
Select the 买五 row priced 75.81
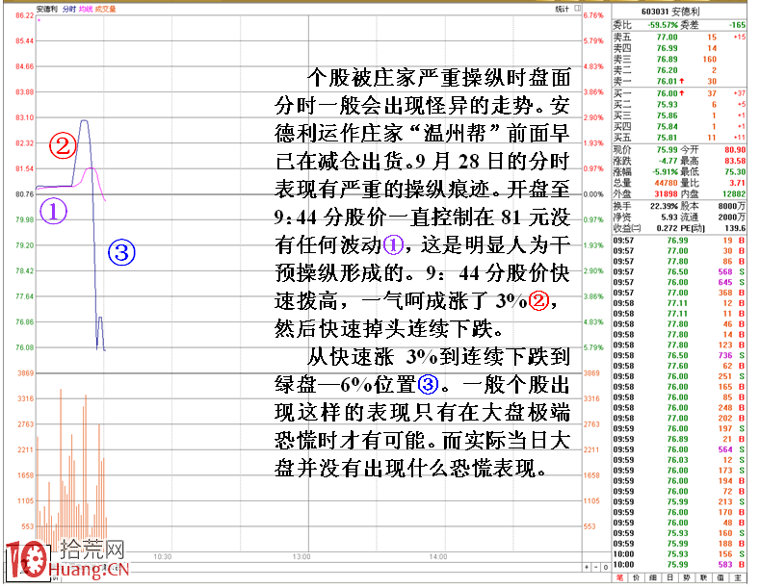click(x=679, y=138)
